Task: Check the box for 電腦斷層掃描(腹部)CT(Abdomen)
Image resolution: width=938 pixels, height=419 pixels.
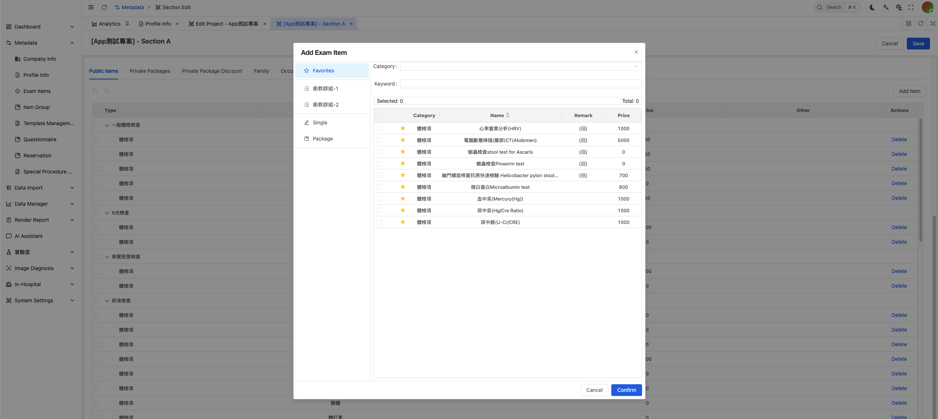Action: pyautogui.click(x=379, y=140)
